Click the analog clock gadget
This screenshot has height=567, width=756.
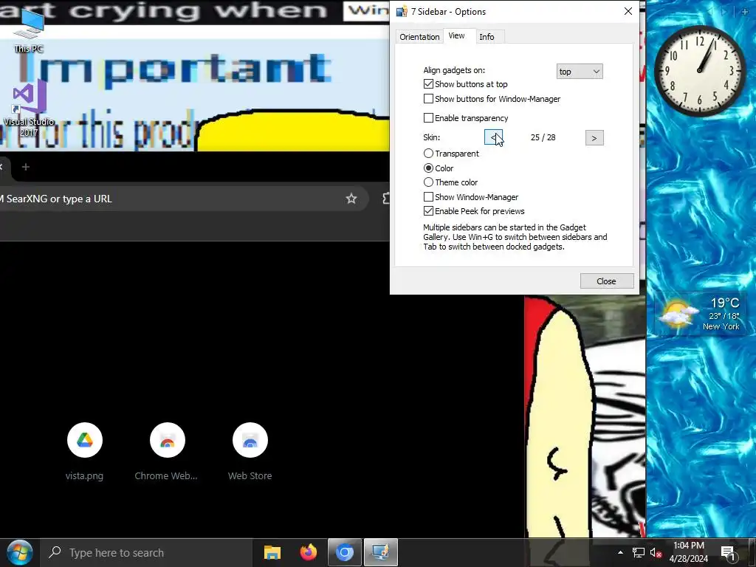[700, 70]
